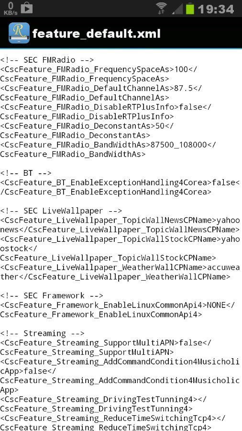242x431 pixels.
Task: Place cursor on the BT comment line
Action: [26, 172]
